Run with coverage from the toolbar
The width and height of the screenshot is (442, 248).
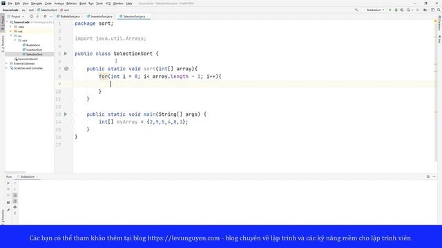click(x=402, y=10)
